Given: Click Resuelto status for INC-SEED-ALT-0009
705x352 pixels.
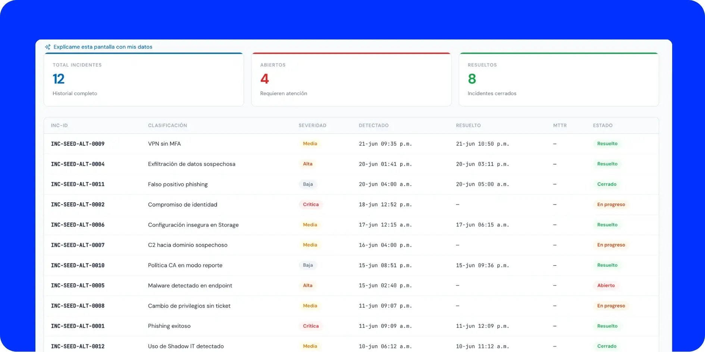Looking at the screenshot, I should point(607,144).
